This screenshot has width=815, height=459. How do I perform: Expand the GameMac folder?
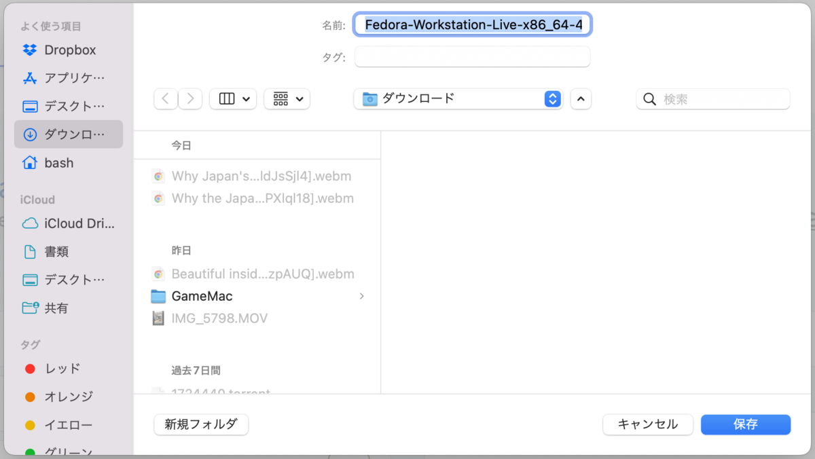[x=361, y=296]
